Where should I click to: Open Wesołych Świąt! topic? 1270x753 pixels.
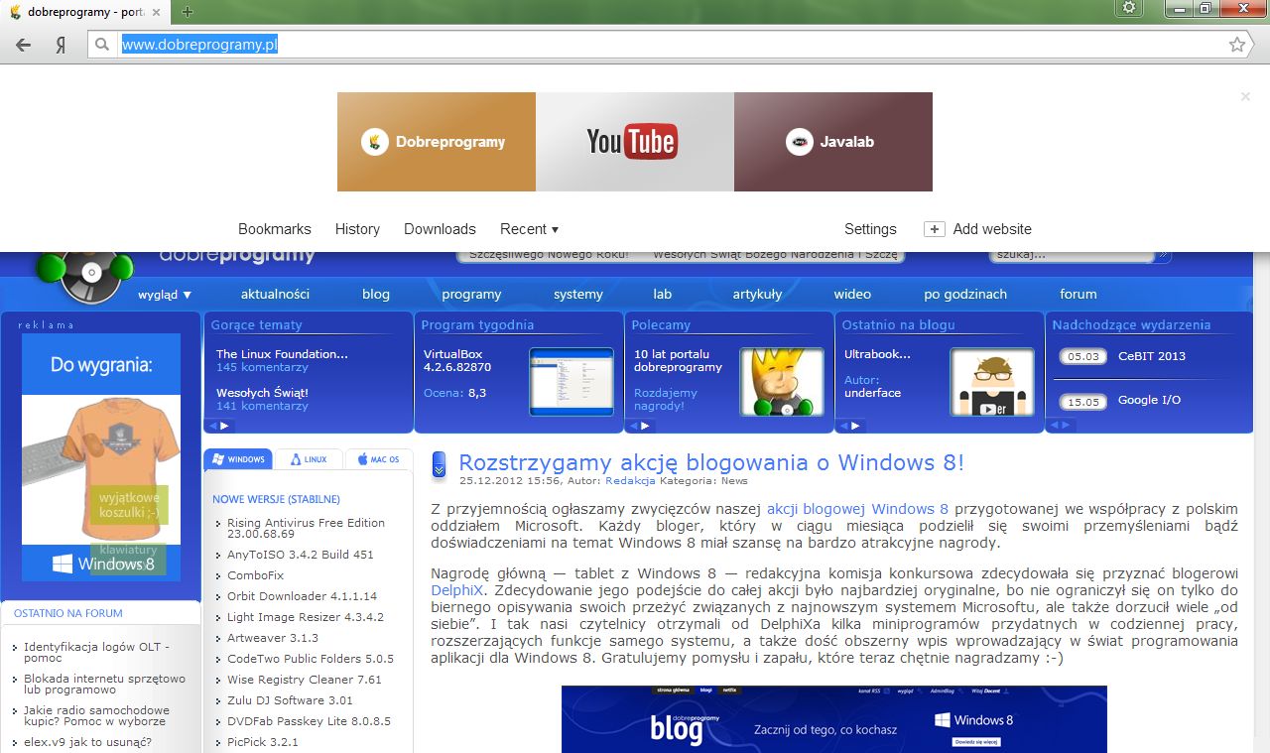click(x=262, y=393)
